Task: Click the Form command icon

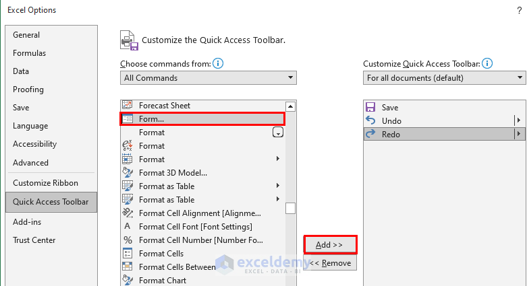Action: pos(127,119)
